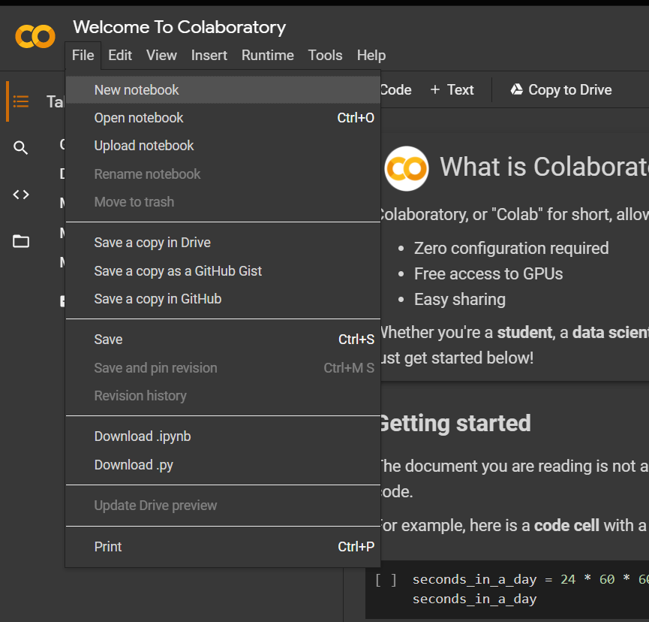Select Upload notebook entry
This screenshot has height=622, width=649.
[223, 146]
